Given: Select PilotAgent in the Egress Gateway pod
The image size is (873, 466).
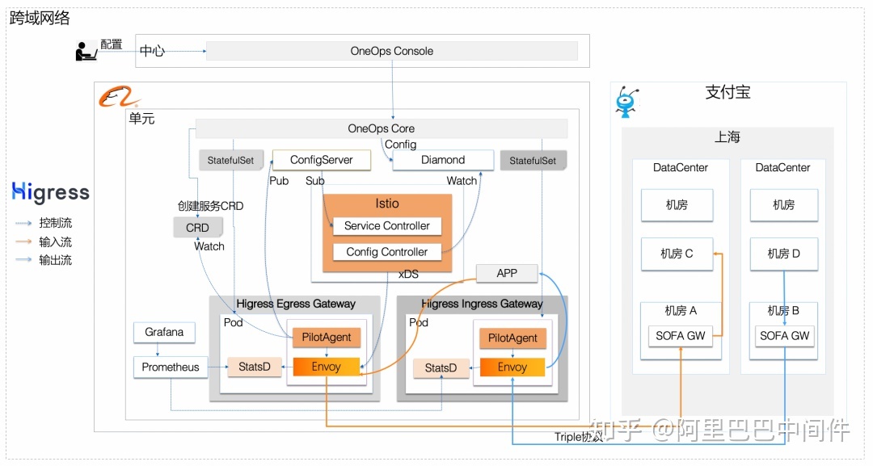Looking at the screenshot, I should click(327, 337).
